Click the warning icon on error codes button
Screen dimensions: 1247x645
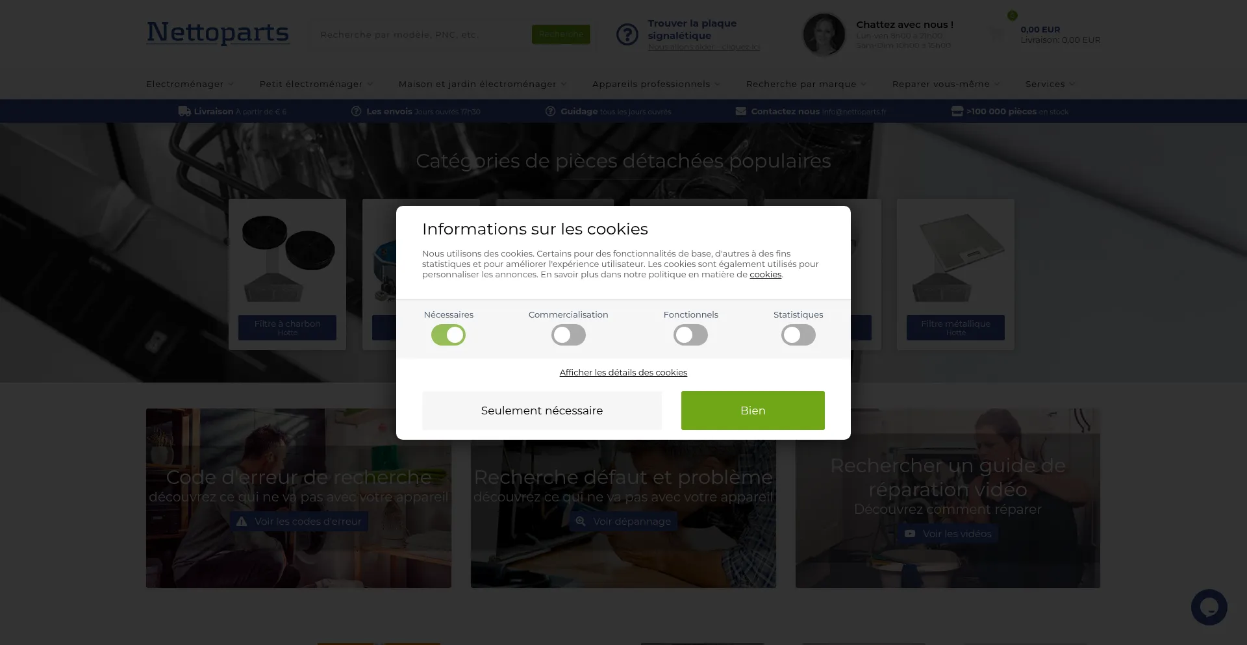[x=242, y=522]
